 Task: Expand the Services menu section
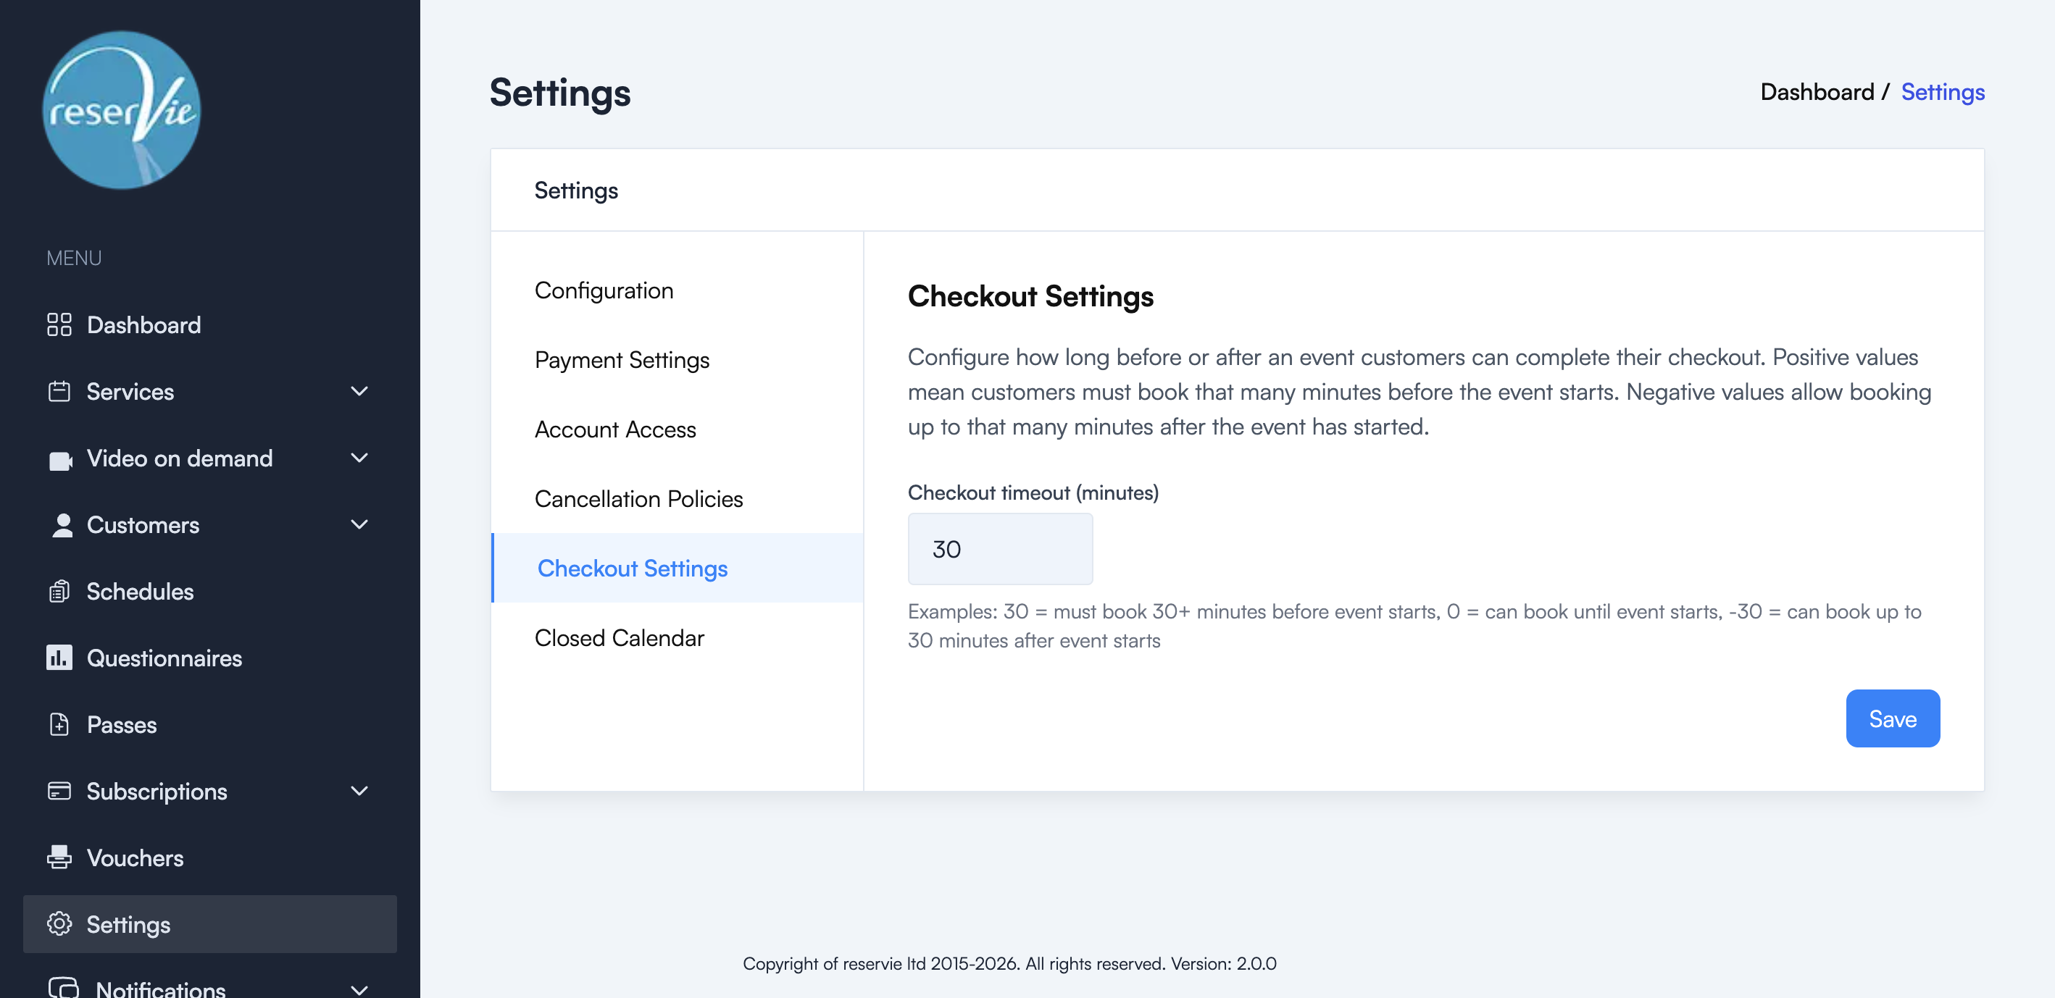[359, 391]
